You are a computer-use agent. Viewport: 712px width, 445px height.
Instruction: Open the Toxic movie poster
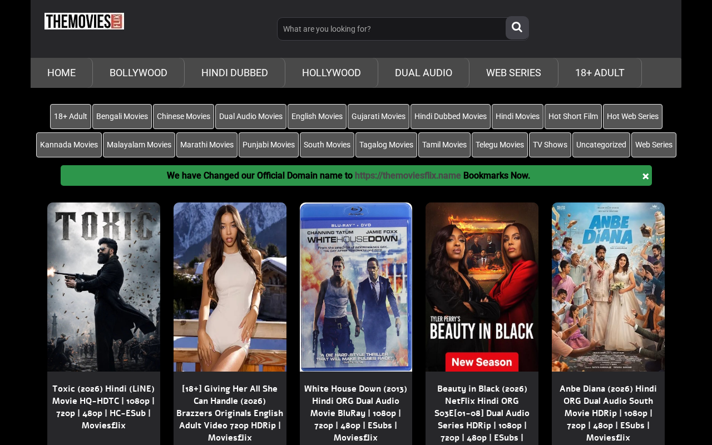[103, 287]
